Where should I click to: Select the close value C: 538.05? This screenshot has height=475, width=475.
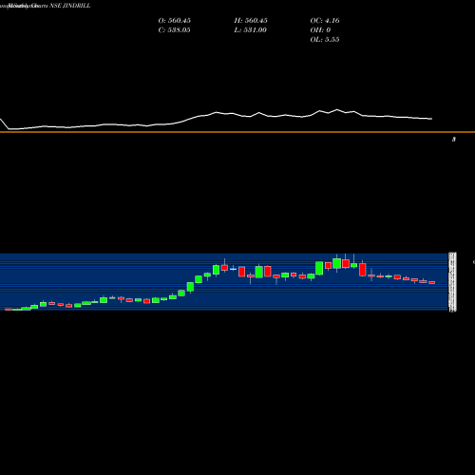[175, 30]
